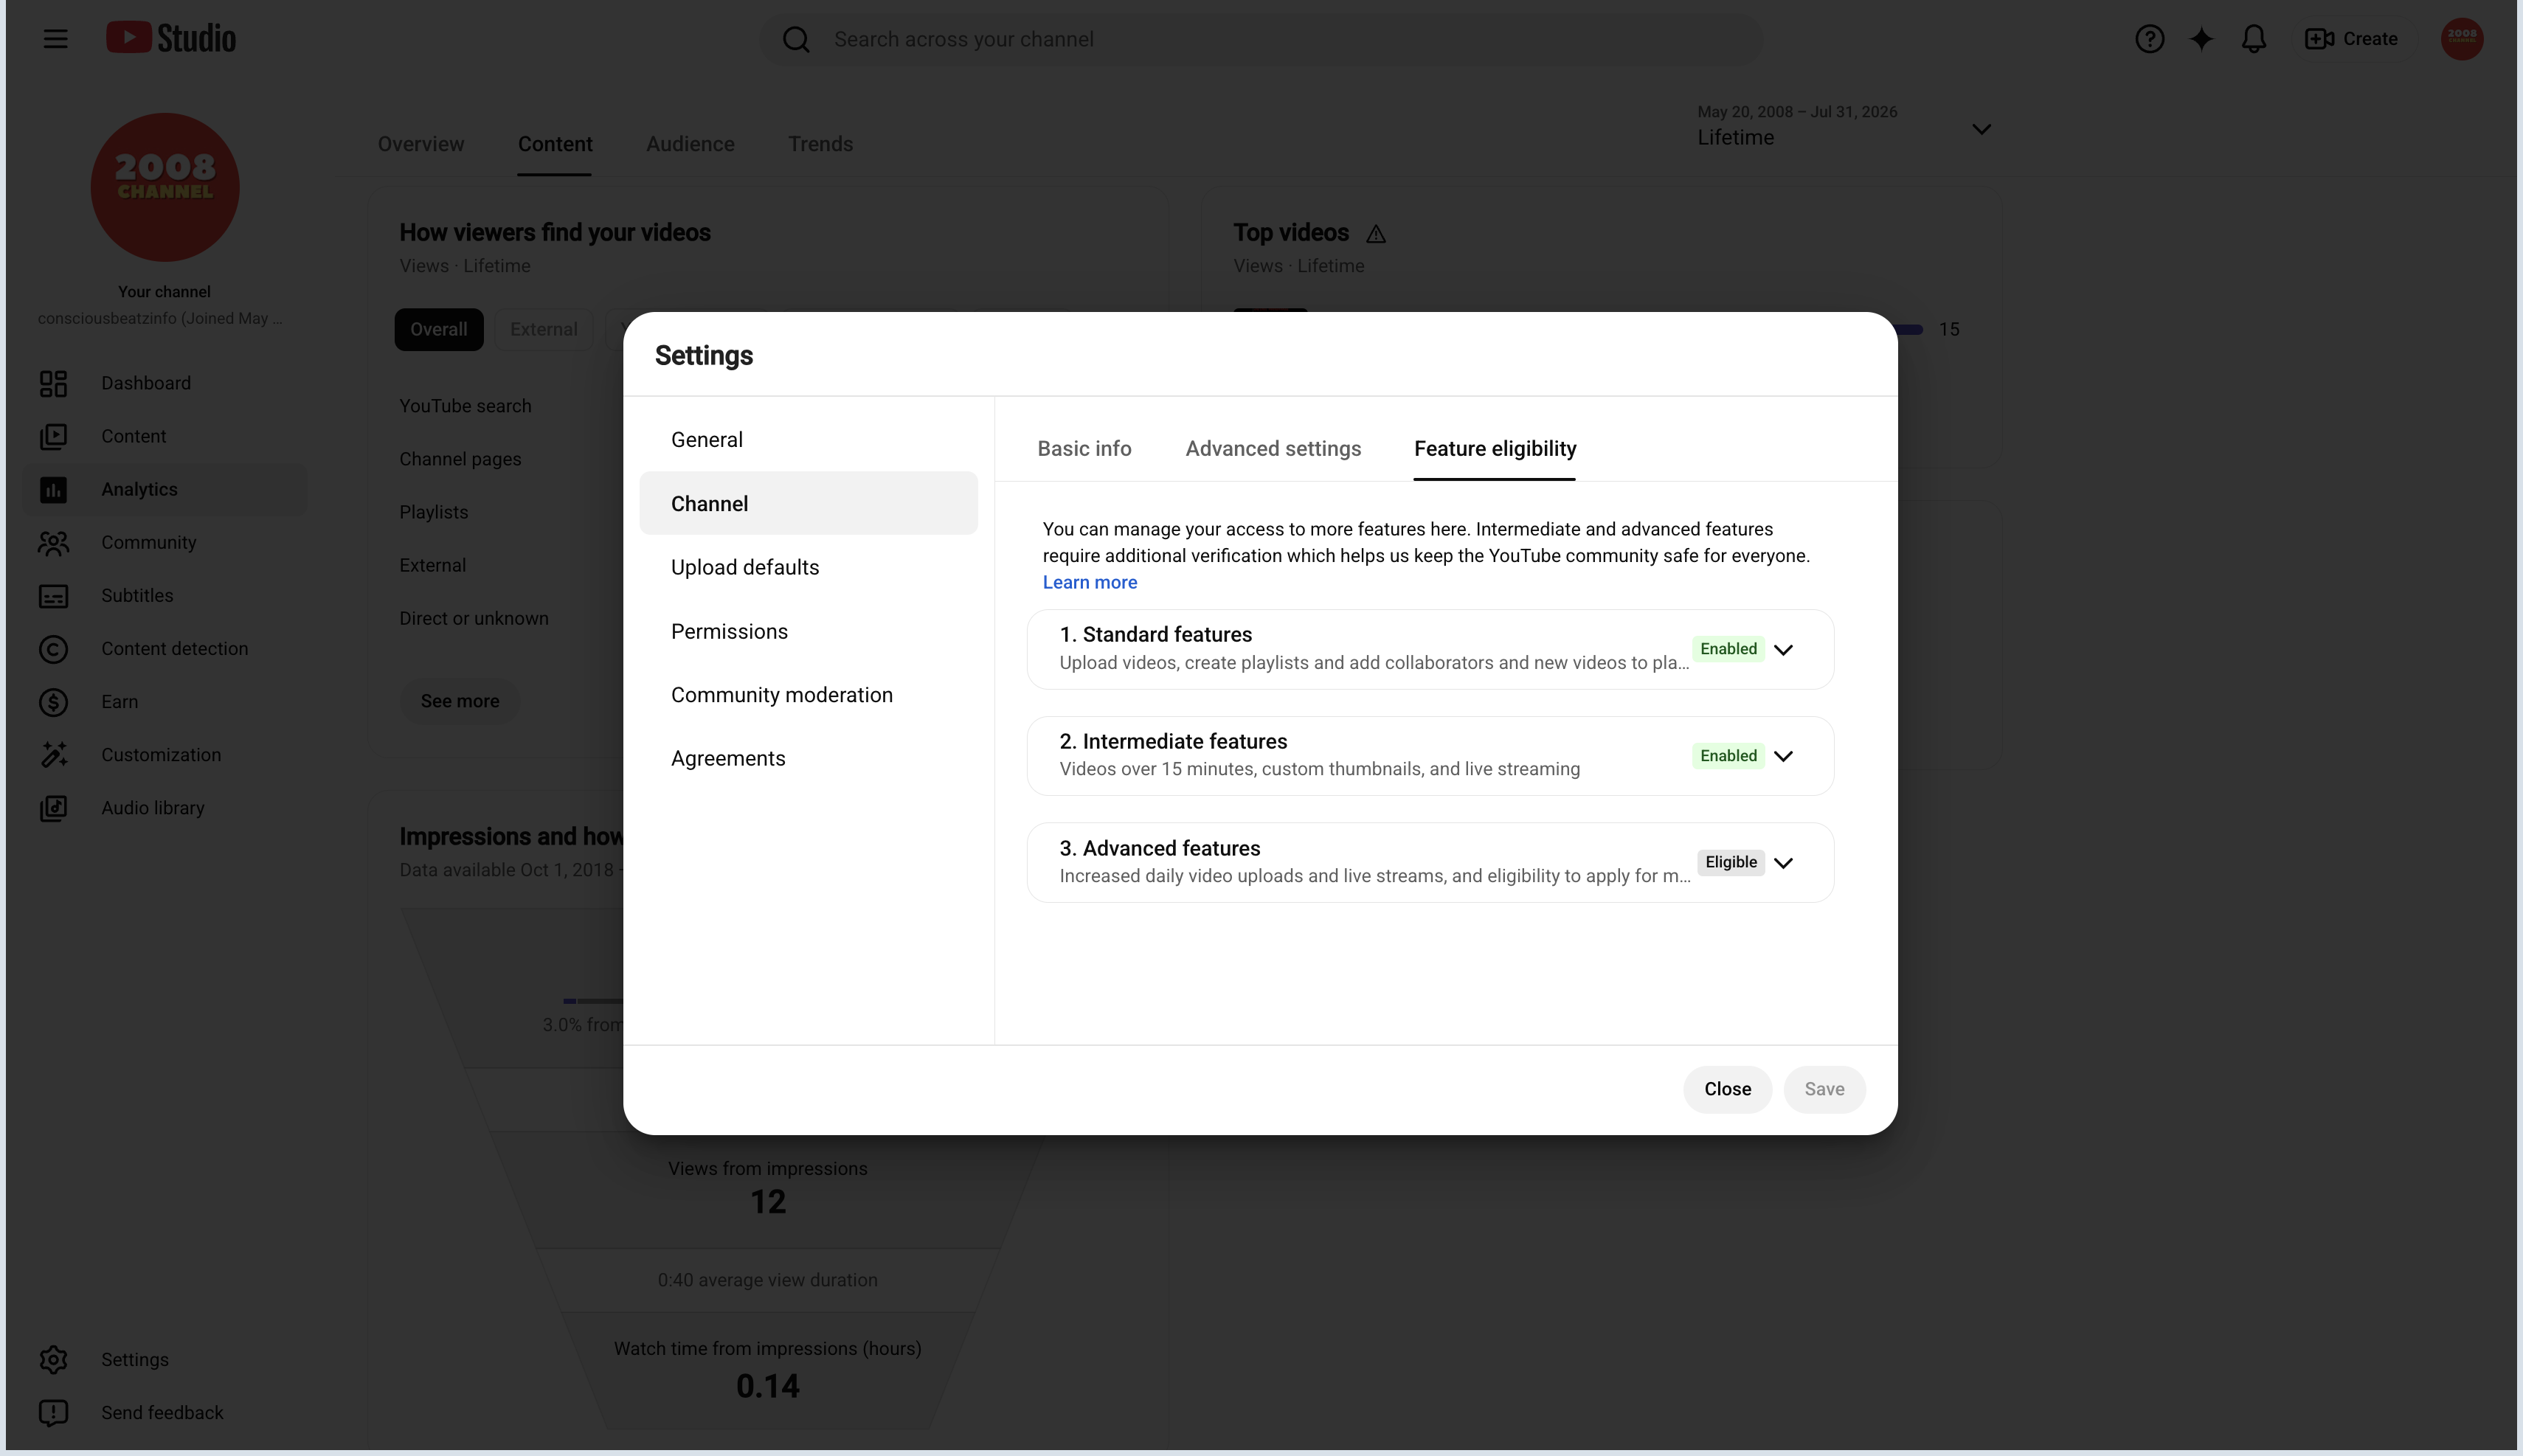Click the sparkle Ask Studio icon
The width and height of the screenshot is (2523, 1456).
2201,39
